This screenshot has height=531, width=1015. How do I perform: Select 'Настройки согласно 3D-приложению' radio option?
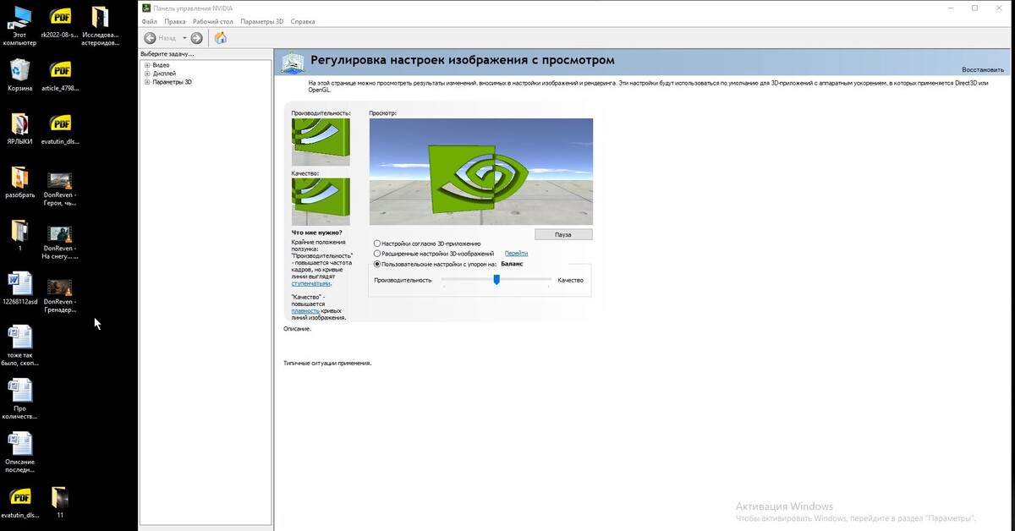[377, 244]
